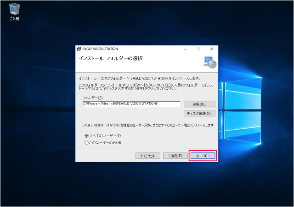
Task: Click the フォルダー(F): label text
Action: point(93,98)
